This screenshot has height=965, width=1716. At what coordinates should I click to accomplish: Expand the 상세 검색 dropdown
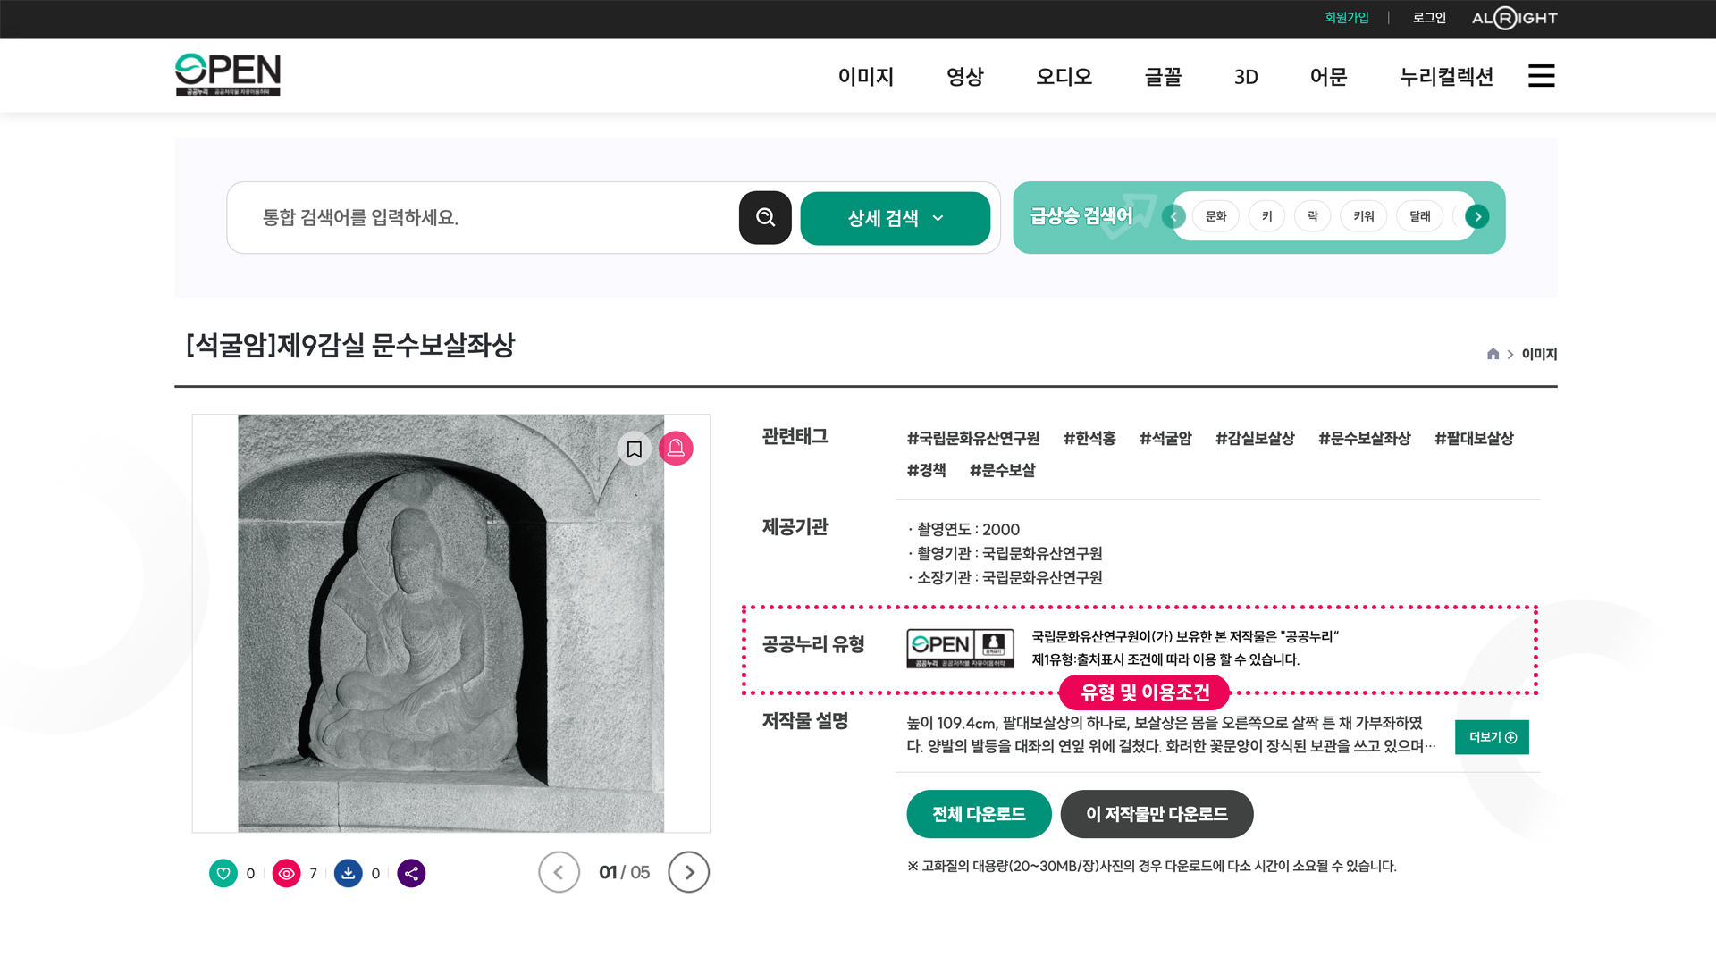896,218
